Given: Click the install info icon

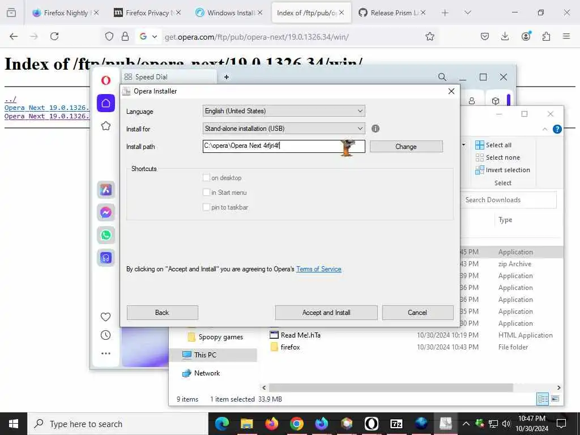Looking at the screenshot, I should (x=376, y=129).
